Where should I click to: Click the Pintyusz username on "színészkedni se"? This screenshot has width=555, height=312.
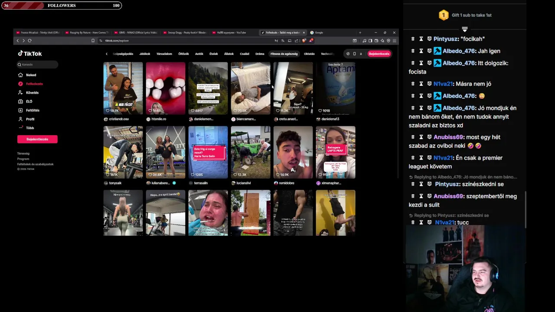pos(447,184)
